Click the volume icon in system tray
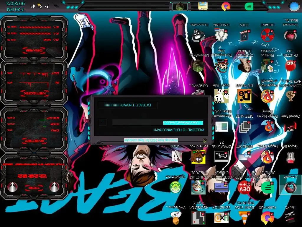302x227 pixels. 33,6
